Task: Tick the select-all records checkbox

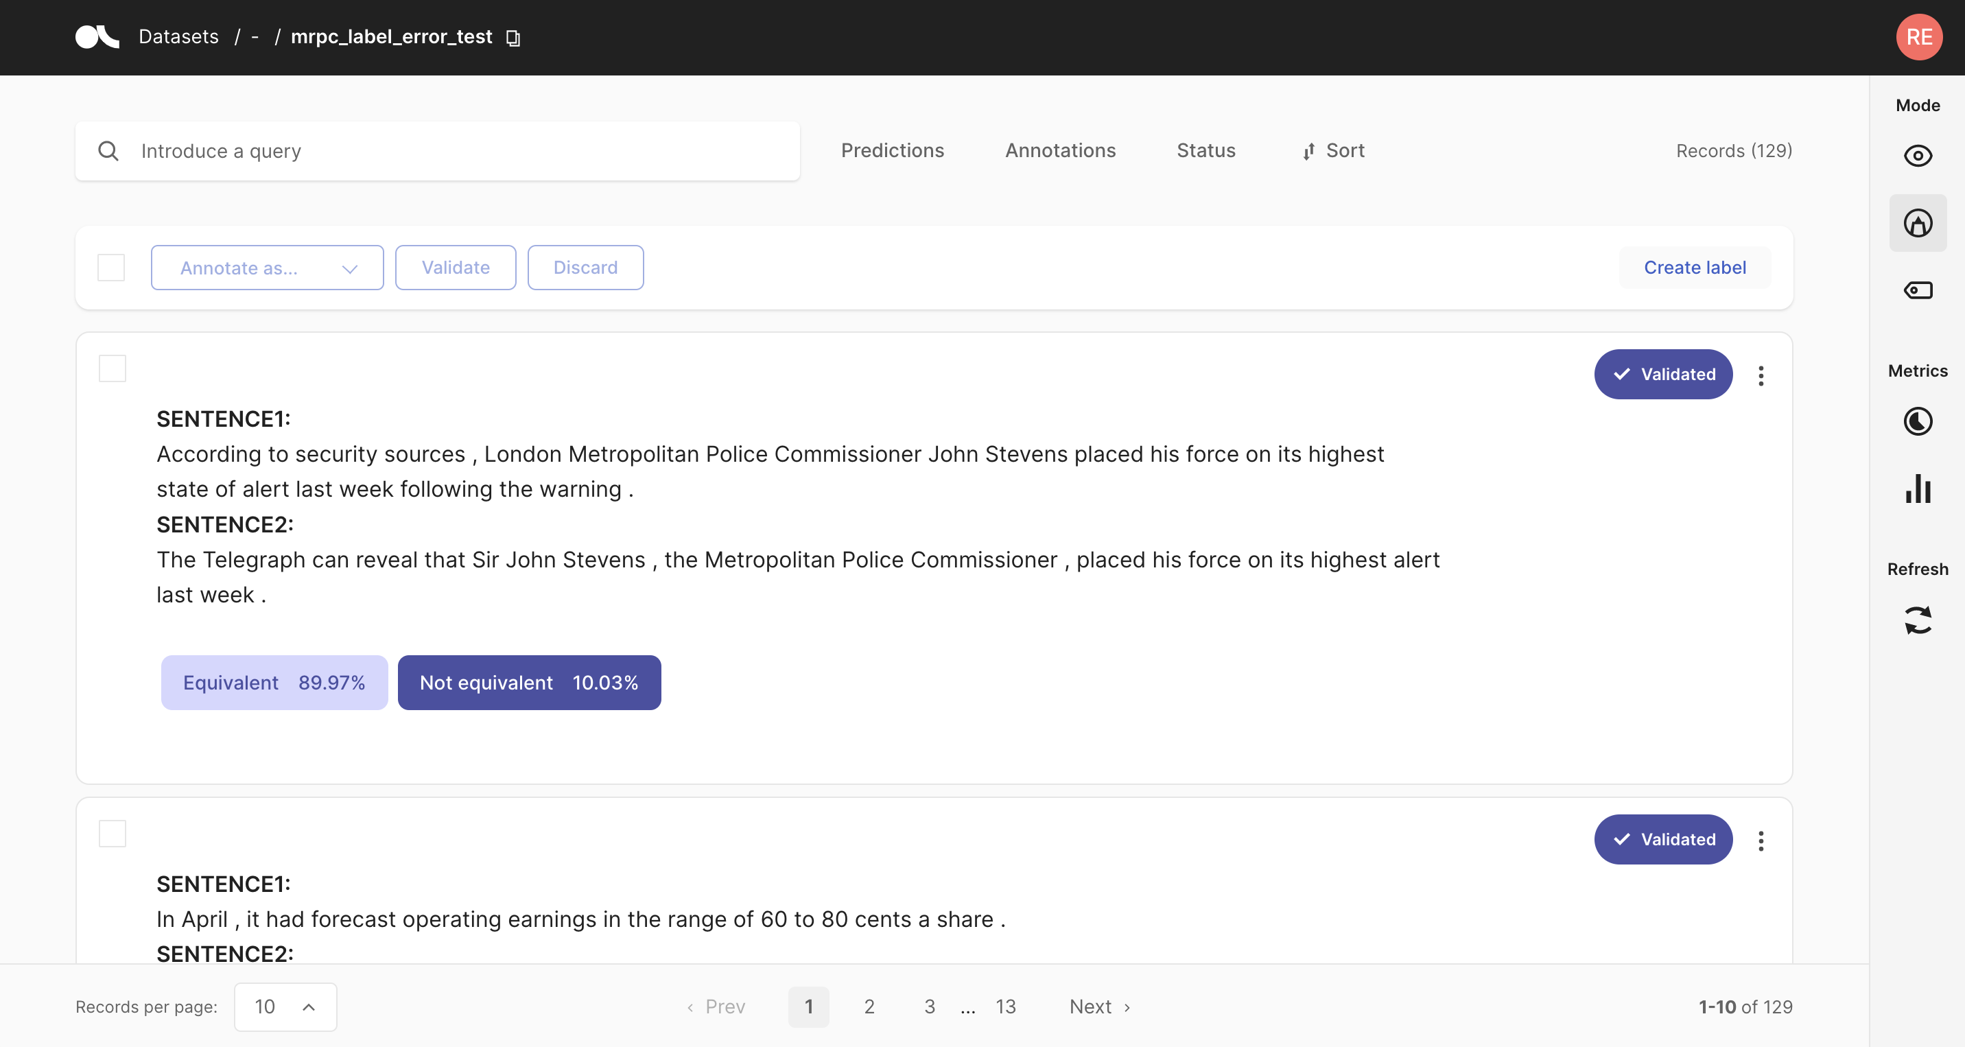Action: 111,268
